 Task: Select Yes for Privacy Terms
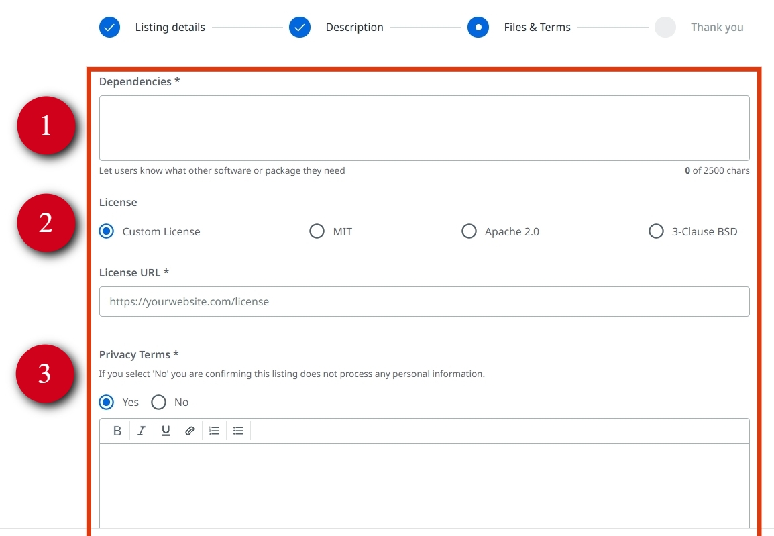(x=106, y=403)
